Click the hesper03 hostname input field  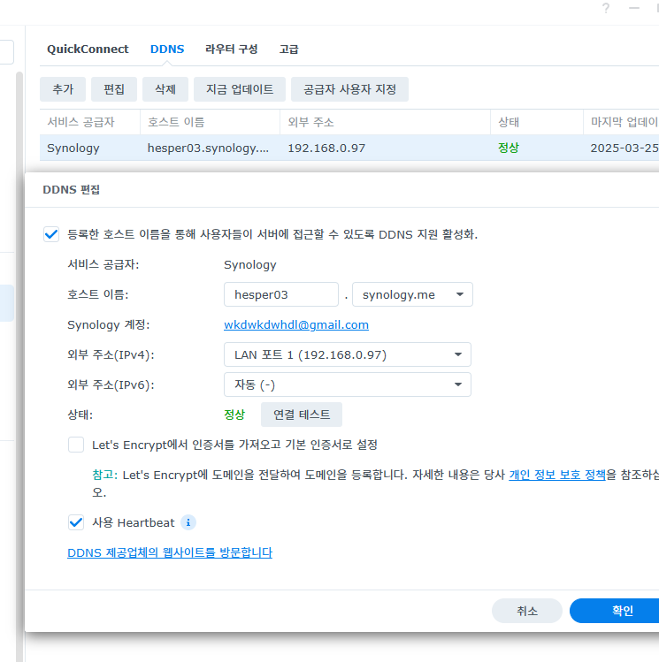[281, 294]
